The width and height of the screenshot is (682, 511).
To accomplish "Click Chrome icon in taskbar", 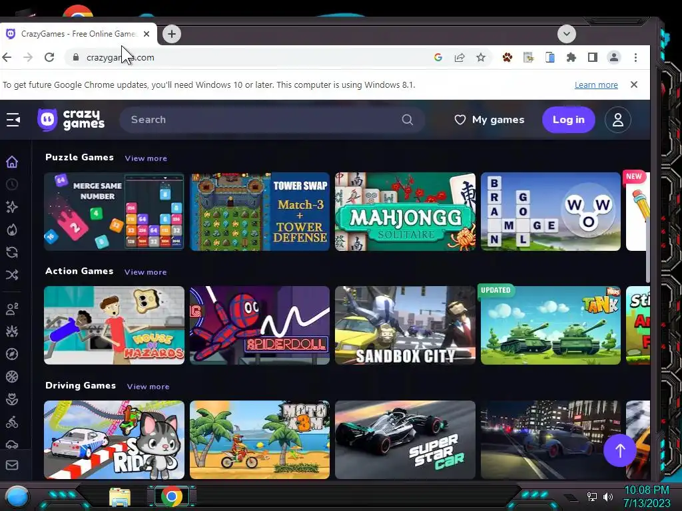I will pyautogui.click(x=172, y=496).
